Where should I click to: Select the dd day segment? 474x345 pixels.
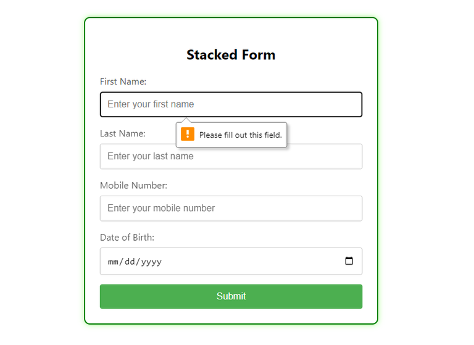pyautogui.click(x=130, y=262)
